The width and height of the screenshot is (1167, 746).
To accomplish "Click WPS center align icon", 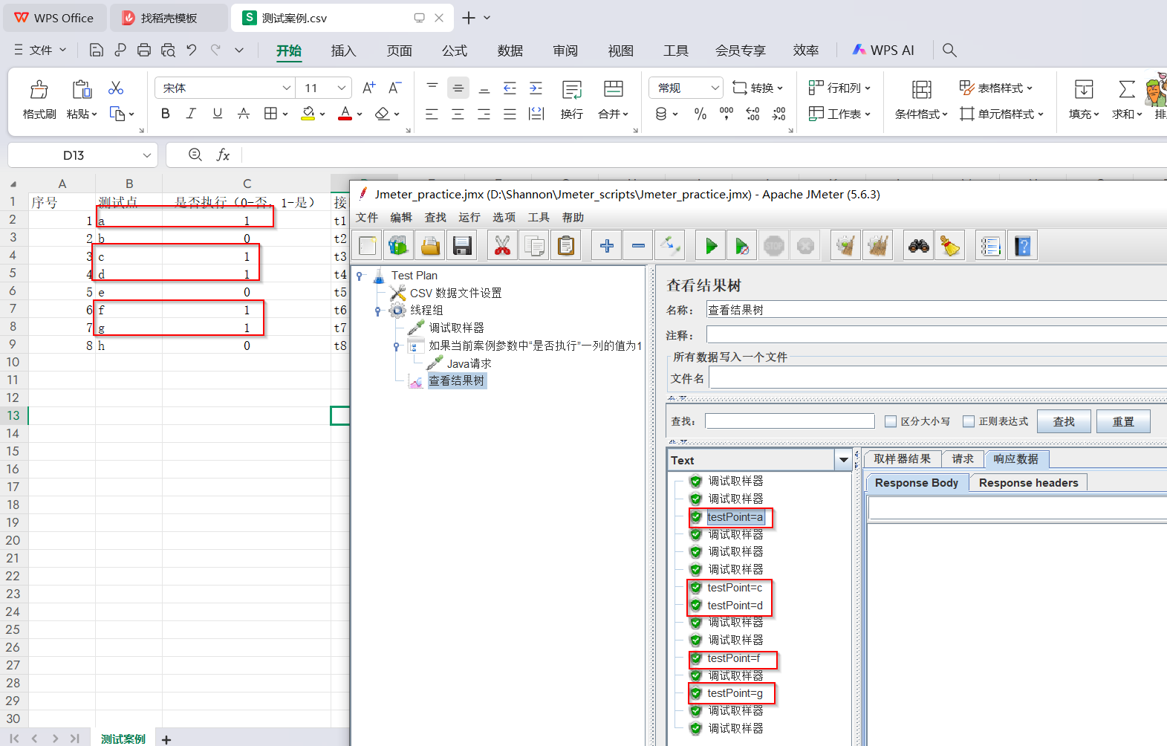I will [x=458, y=114].
